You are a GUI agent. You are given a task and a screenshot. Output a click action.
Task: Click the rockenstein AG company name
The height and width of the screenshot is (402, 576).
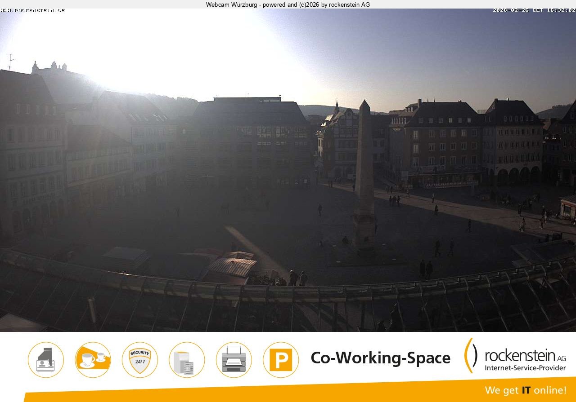518,355
